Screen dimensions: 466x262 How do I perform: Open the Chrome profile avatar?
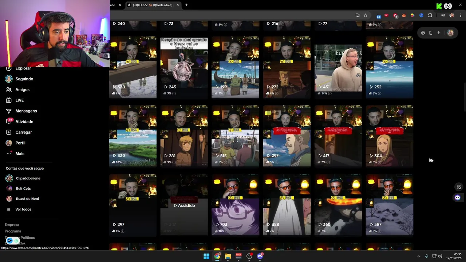[452, 15]
